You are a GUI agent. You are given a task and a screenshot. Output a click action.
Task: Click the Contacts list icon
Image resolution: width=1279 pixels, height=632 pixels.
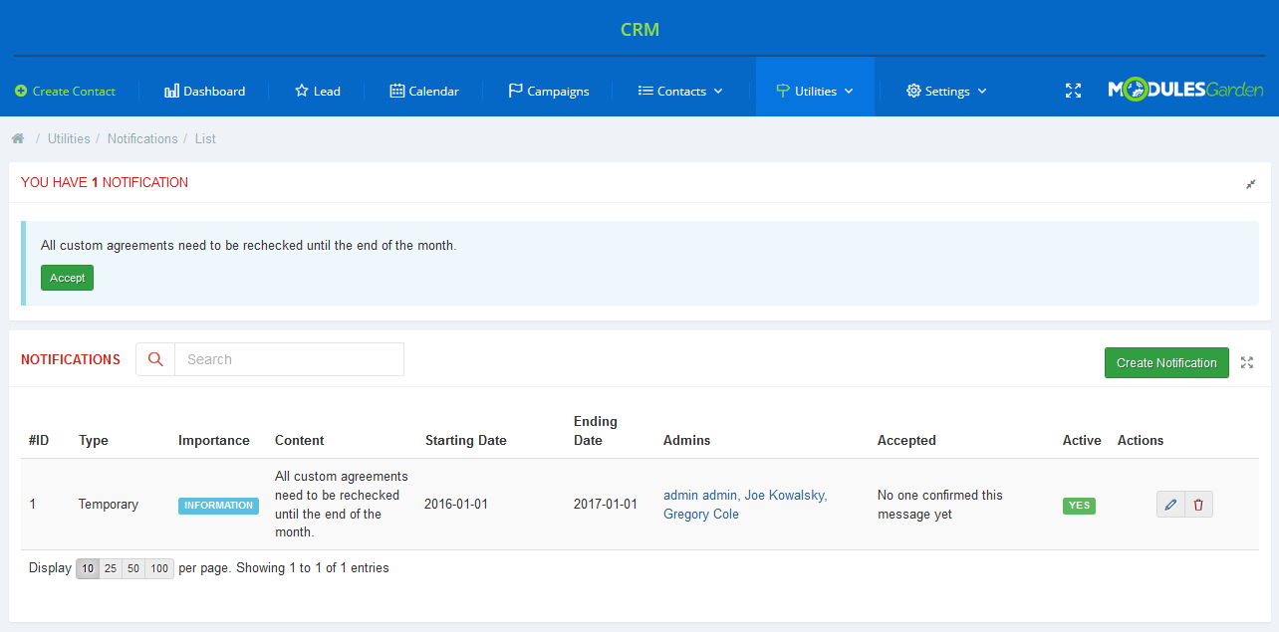pos(645,91)
